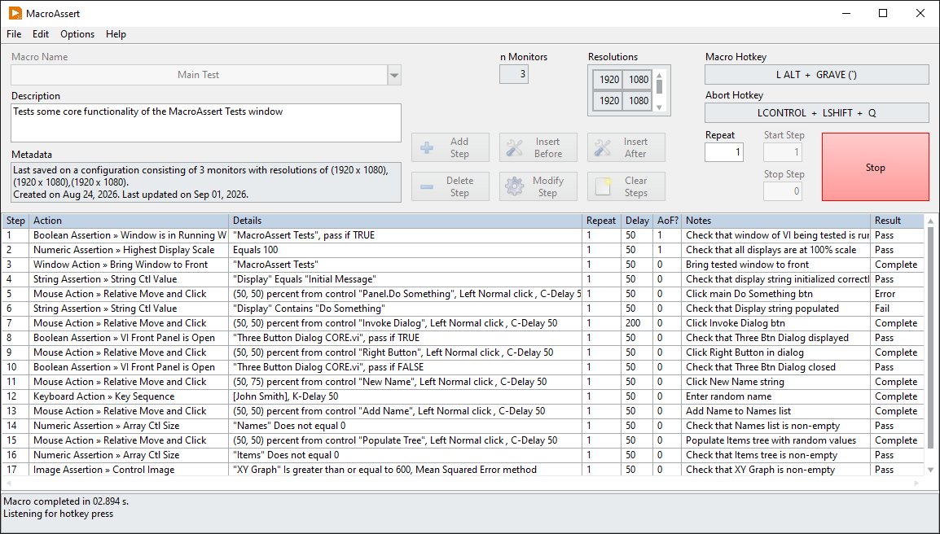Click the gear icon on Modify Step
Viewport: 940px width, 534px height.
pyautogui.click(x=514, y=186)
